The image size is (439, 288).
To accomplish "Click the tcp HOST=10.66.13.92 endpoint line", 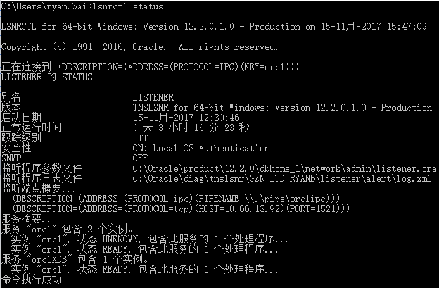I will point(175,209).
